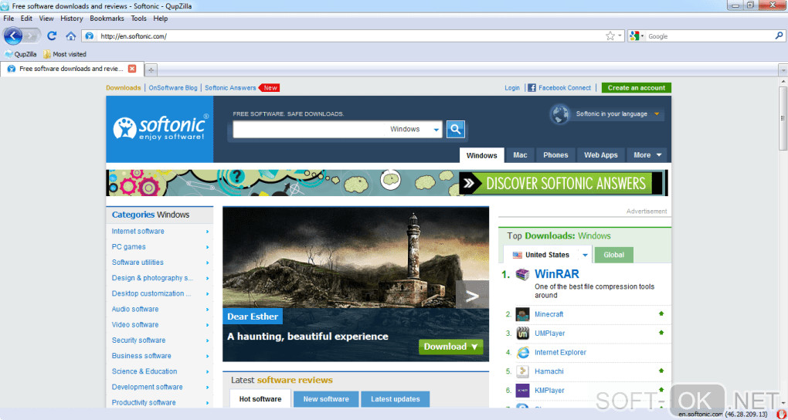Open the Business software category
The height and width of the screenshot is (420, 788).
tap(141, 356)
